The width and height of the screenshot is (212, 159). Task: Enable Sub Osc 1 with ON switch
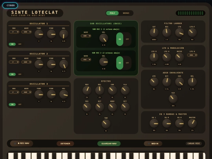[120, 39]
